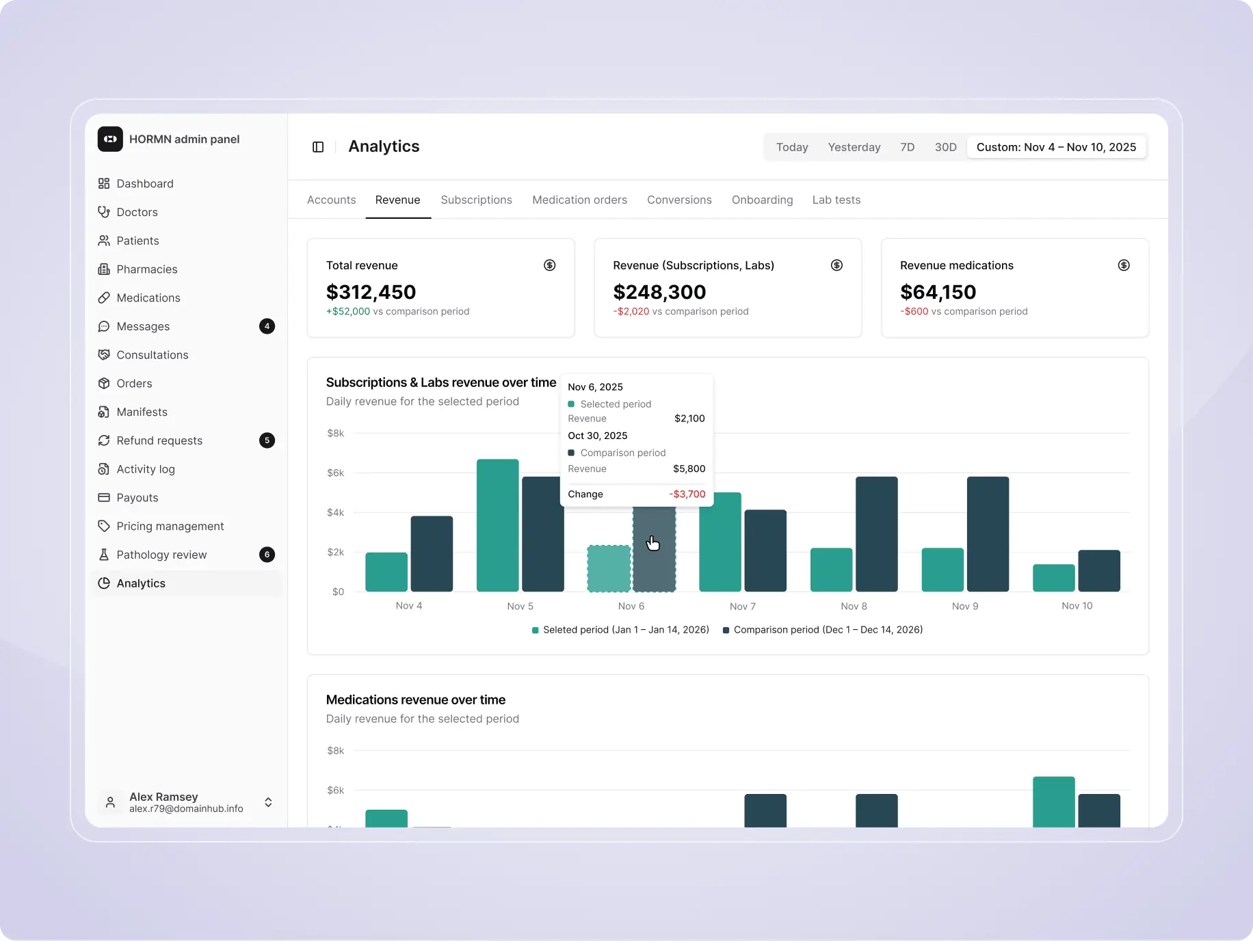
Task: Select the 7D time range
Action: pyautogui.click(x=907, y=147)
